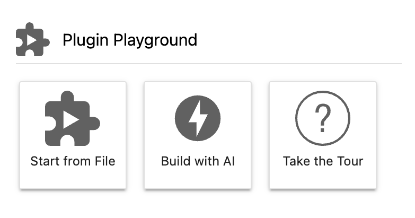Click the lightning bolt icon on Build with AI
The height and width of the screenshot is (218, 415).
[x=198, y=118]
